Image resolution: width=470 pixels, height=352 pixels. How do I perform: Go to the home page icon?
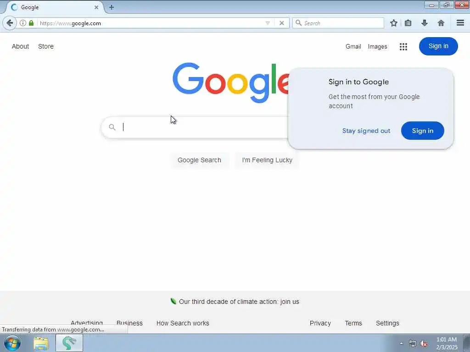[x=441, y=23]
